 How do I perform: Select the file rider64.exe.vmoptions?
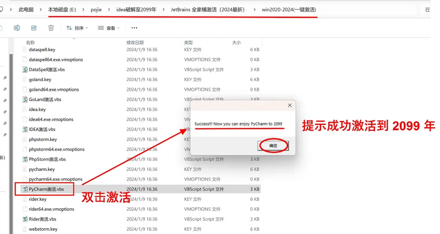pos(52,209)
